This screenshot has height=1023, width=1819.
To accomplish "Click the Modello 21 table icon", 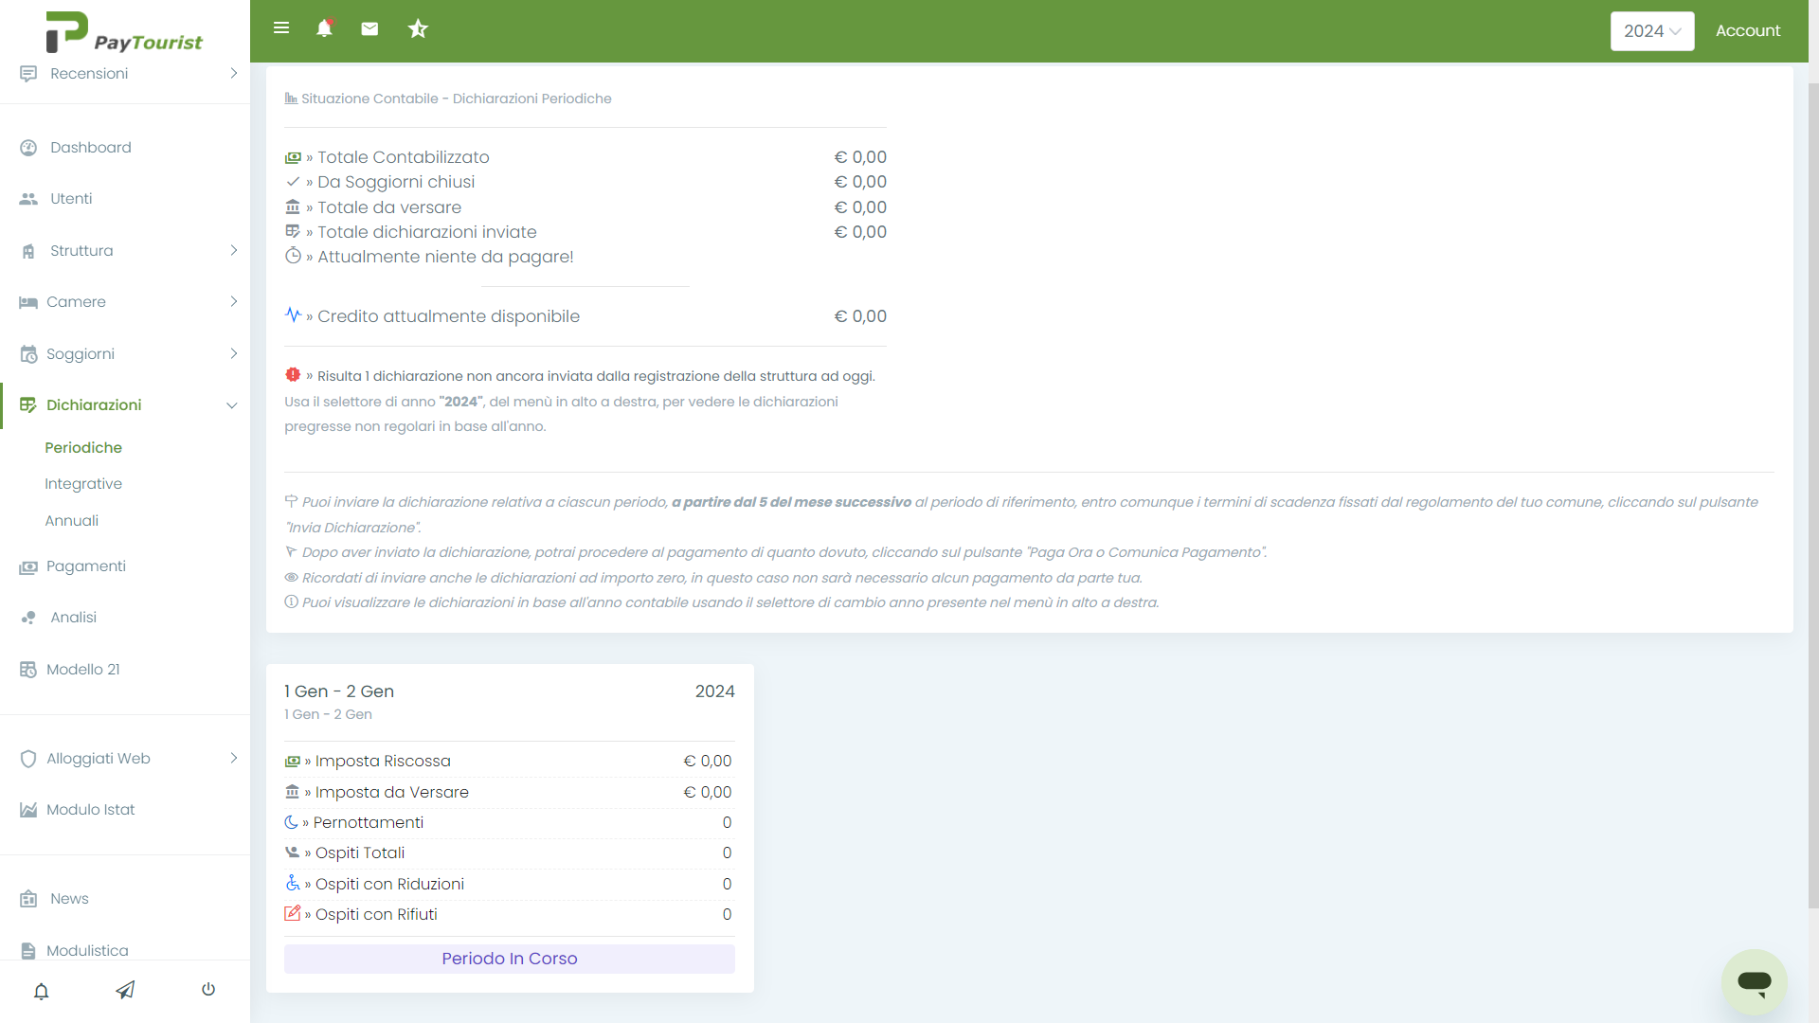I will point(28,670).
